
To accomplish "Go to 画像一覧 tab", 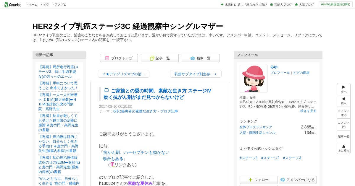I will (x=201, y=58).
